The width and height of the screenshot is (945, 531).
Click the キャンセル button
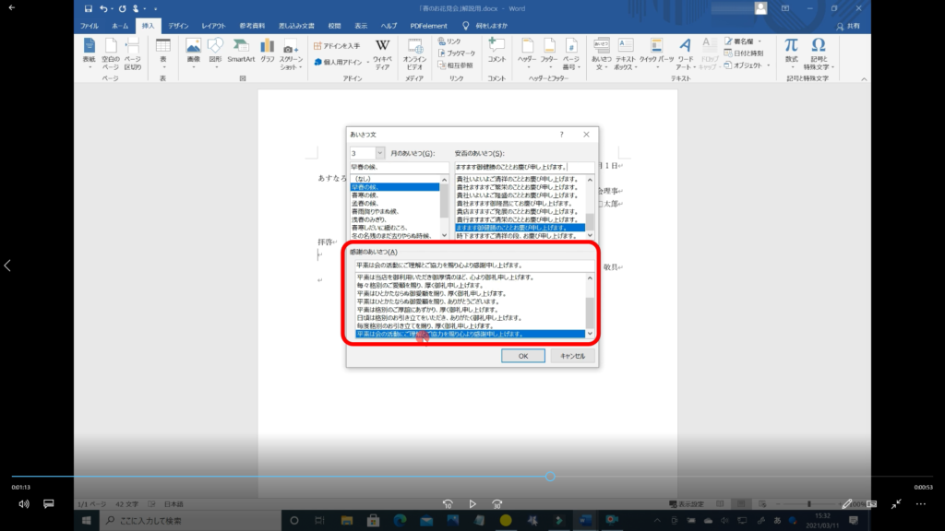(573, 355)
